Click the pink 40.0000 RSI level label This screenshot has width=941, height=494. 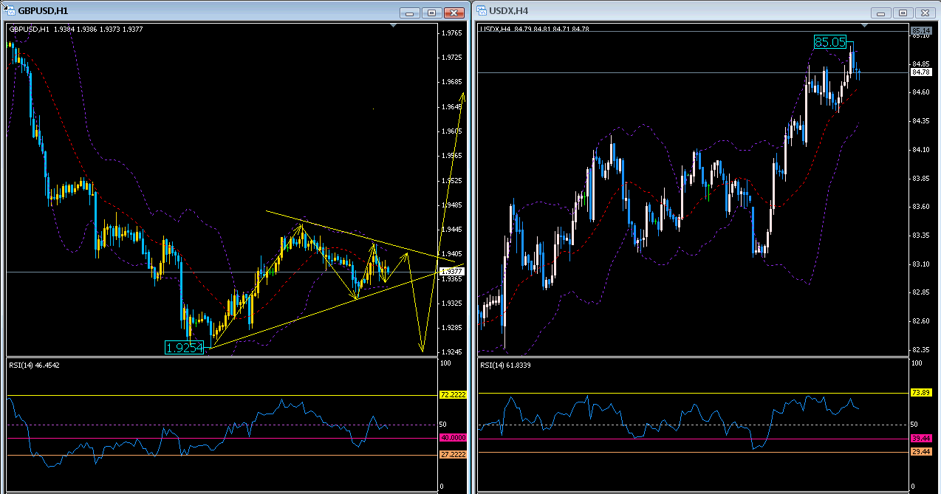[x=451, y=438]
